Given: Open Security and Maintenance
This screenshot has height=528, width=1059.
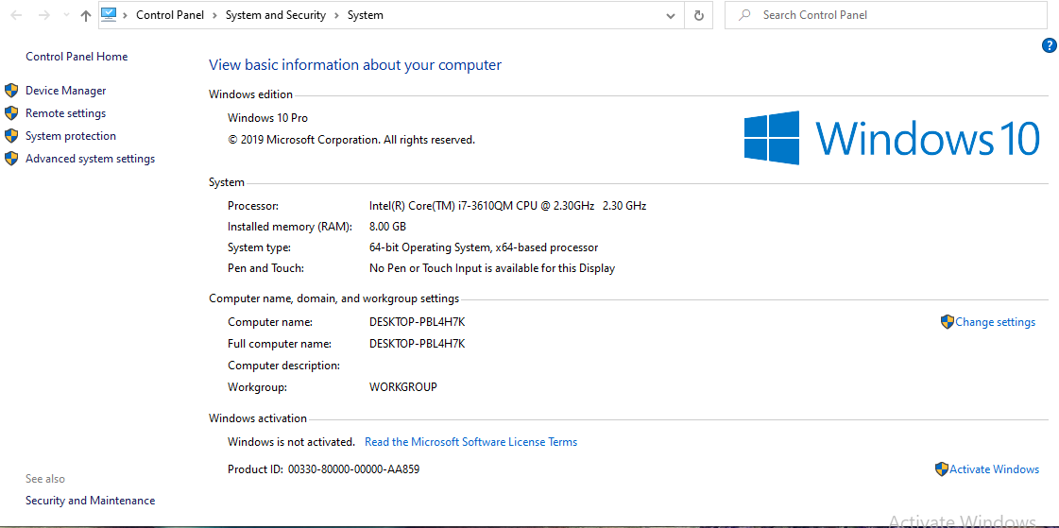Looking at the screenshot, I should [x=90, y=501].
